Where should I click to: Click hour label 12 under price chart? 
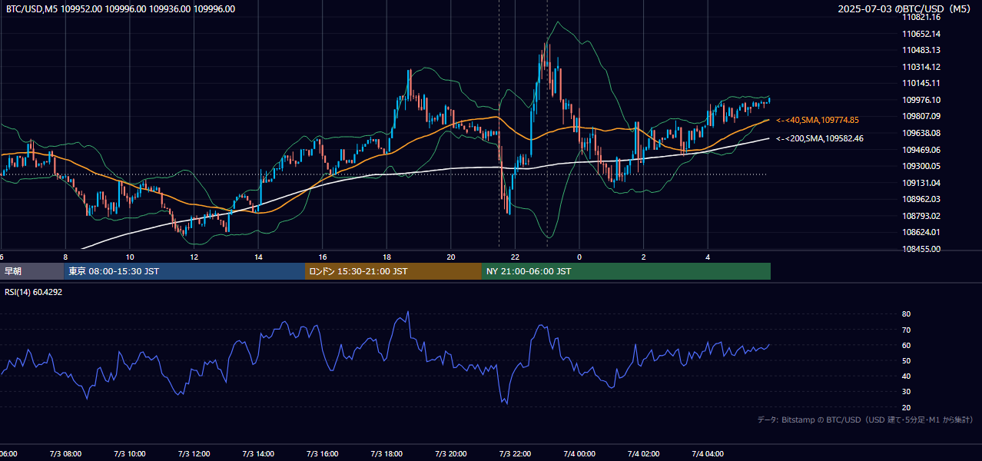pyautogui.click(x=194, y=257)
